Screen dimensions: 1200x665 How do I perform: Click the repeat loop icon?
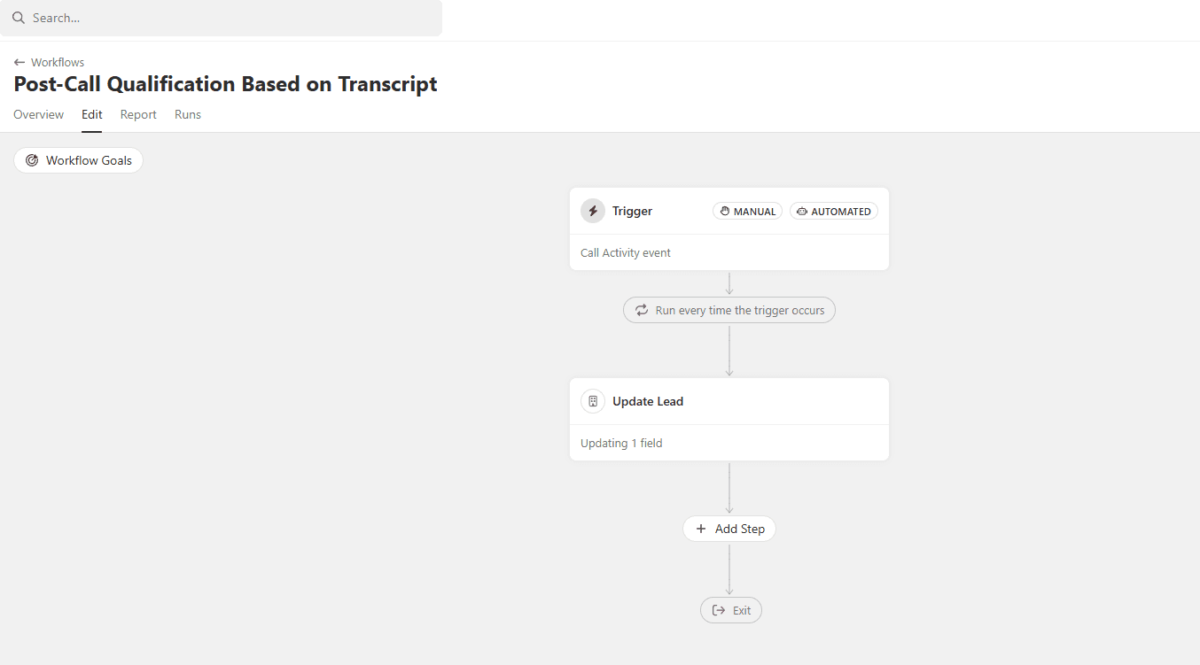(x=642, y=310)
